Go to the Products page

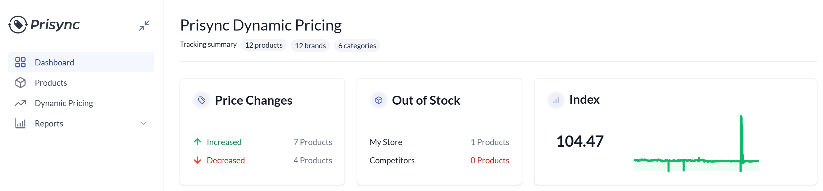click(x=51, y=83)
